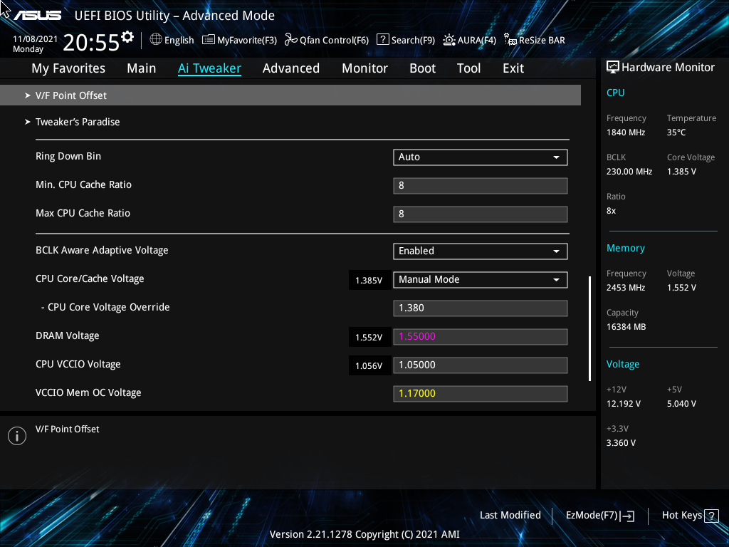The height and width of the screenshot is (547, 729).
Task: Click the 16384 MB capacity value
Action: [626, 327]
